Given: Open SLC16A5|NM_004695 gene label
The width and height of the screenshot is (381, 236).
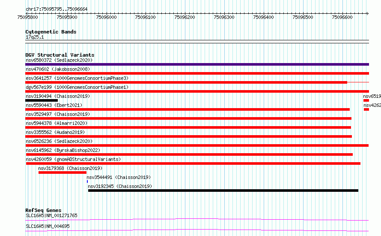Looking at the screenshot, I should pos(48,226).
